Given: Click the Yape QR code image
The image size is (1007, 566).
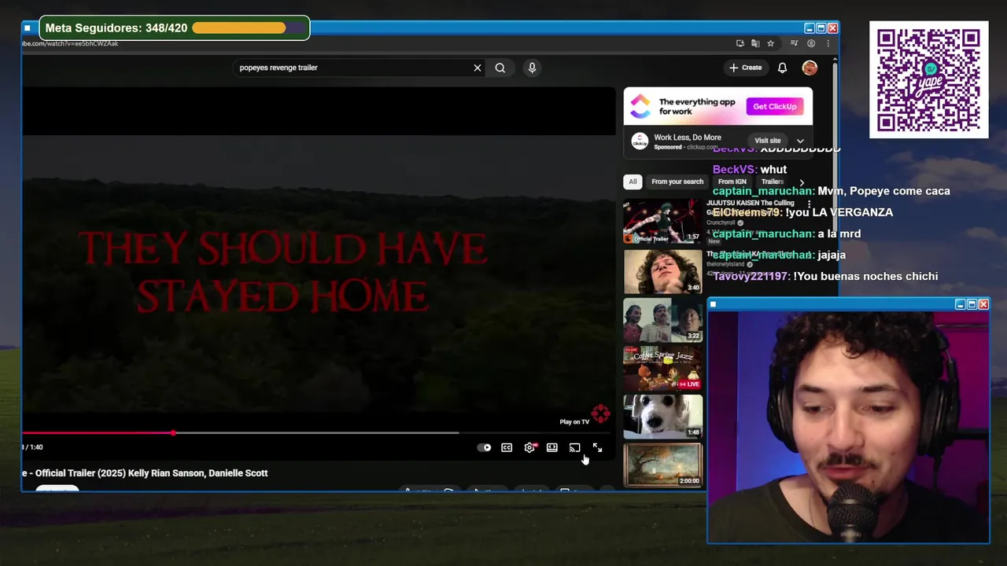Looking at the screenshot, I should pyautogui.click(x=928, y=79).
